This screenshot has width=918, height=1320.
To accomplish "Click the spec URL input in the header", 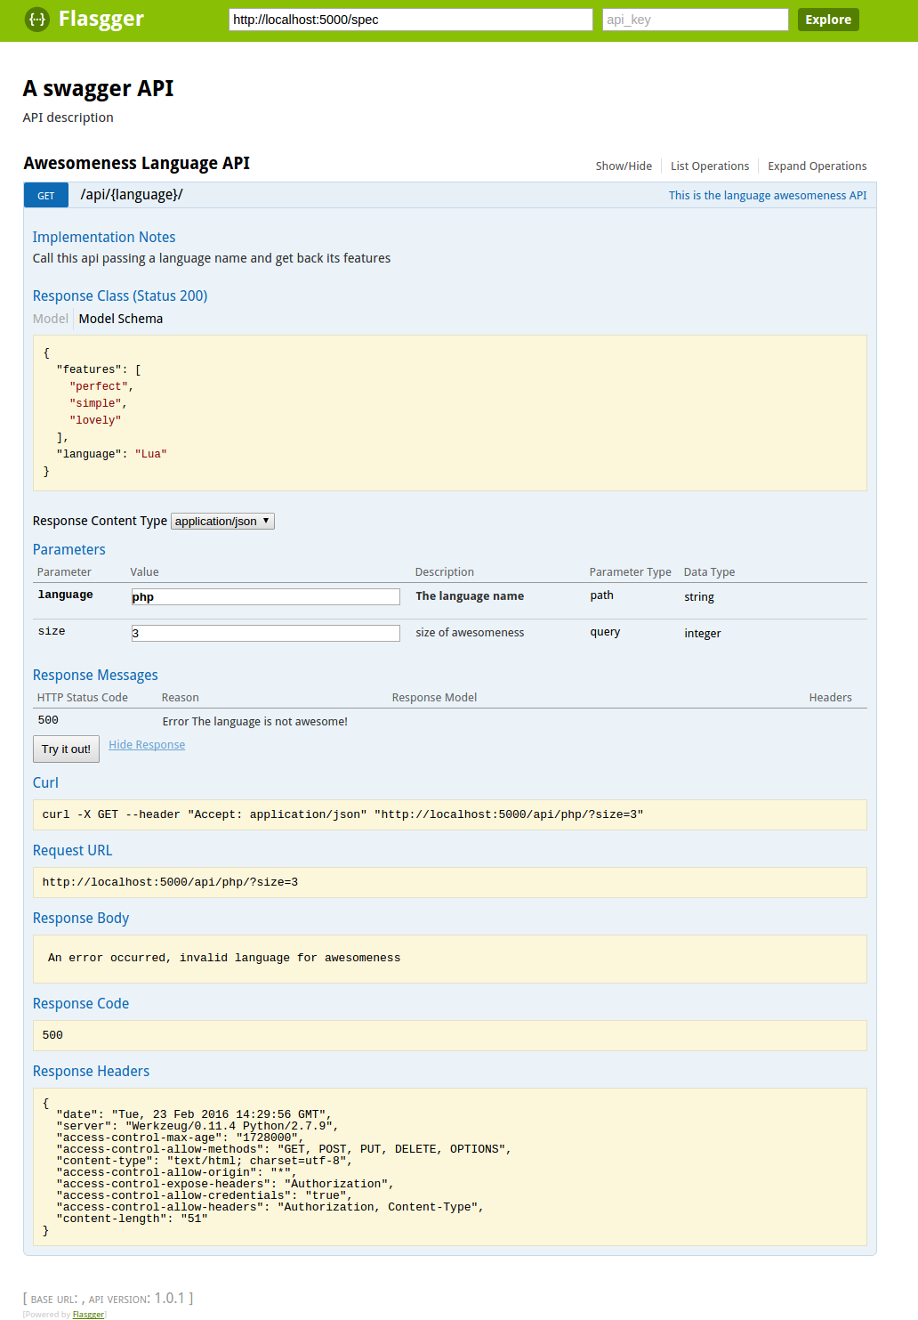I will pos(411,19).
